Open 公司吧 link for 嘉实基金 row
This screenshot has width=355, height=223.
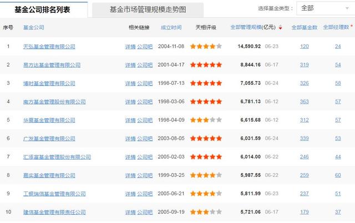pos(145,175)
